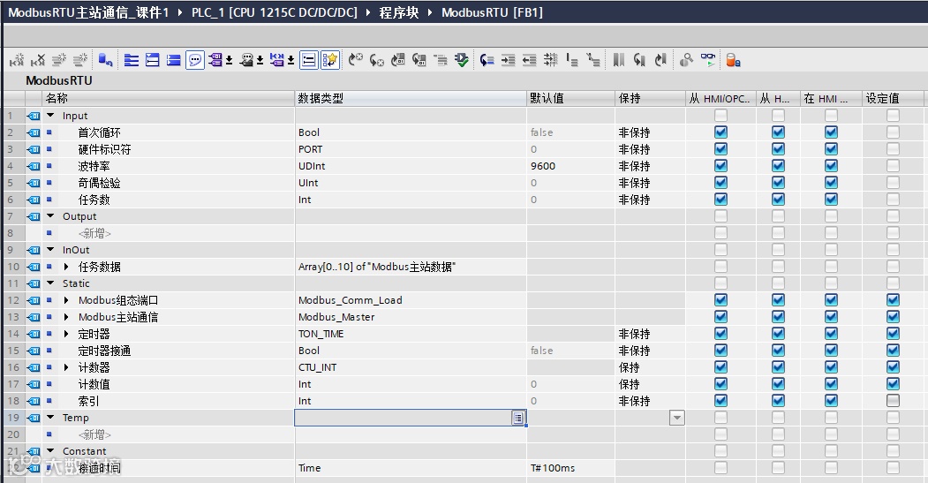Toggle monitoring with the glasses icon

tap(708, 60)
